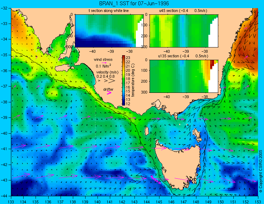Image resolution: width=264 pixels, height=204 pixels.
Task: Click the thick magenta drifter track southwest of Tasmania
Action: 155,180
